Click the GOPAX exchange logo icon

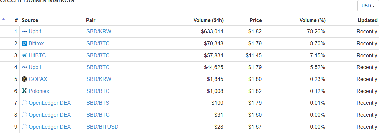click(24, 79)
